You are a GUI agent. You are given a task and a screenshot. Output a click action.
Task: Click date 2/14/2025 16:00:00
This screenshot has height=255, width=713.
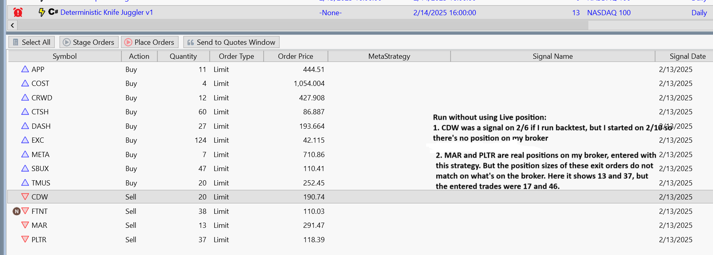pyautogui.click(x=445, y=13)
